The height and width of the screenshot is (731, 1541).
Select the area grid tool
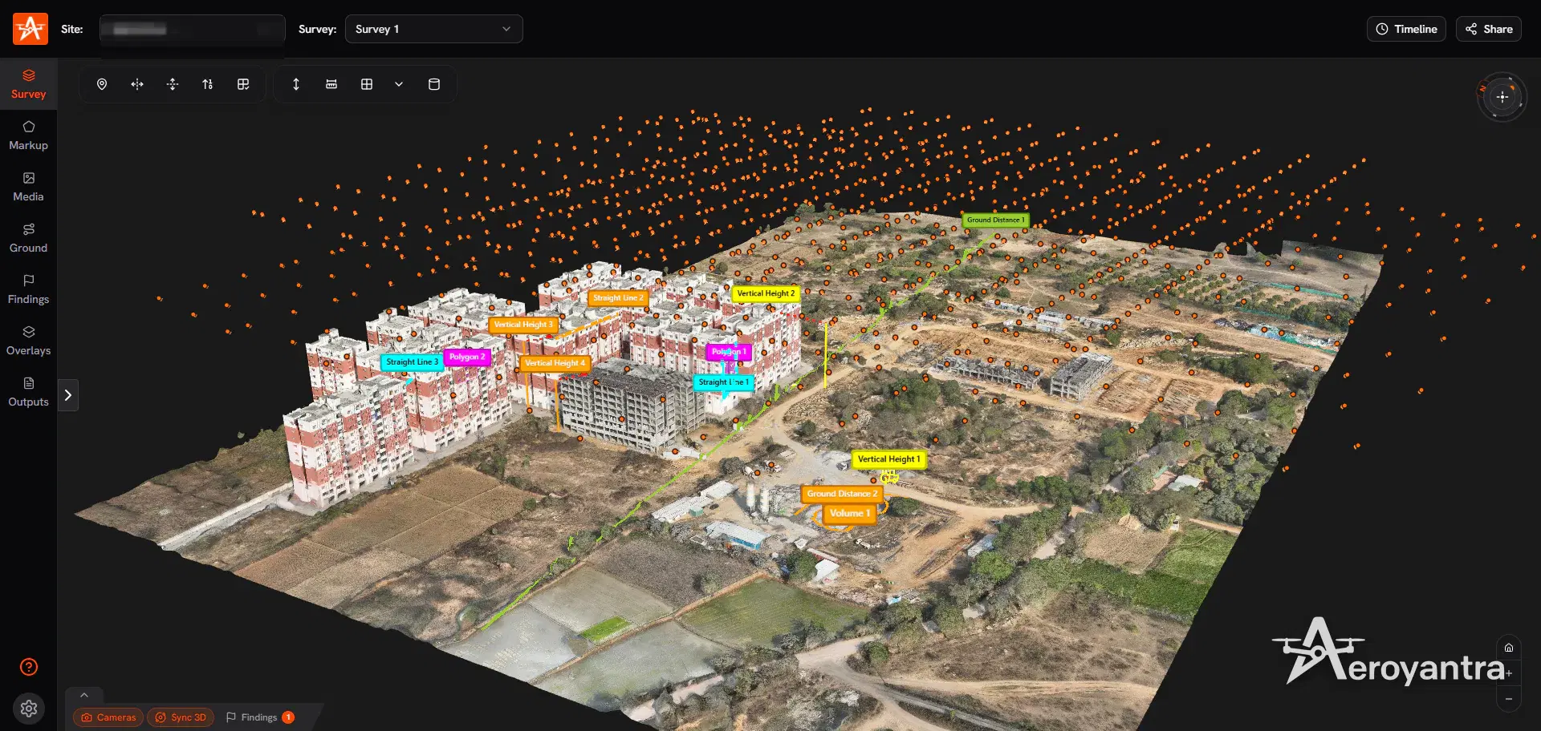[367, 84]
